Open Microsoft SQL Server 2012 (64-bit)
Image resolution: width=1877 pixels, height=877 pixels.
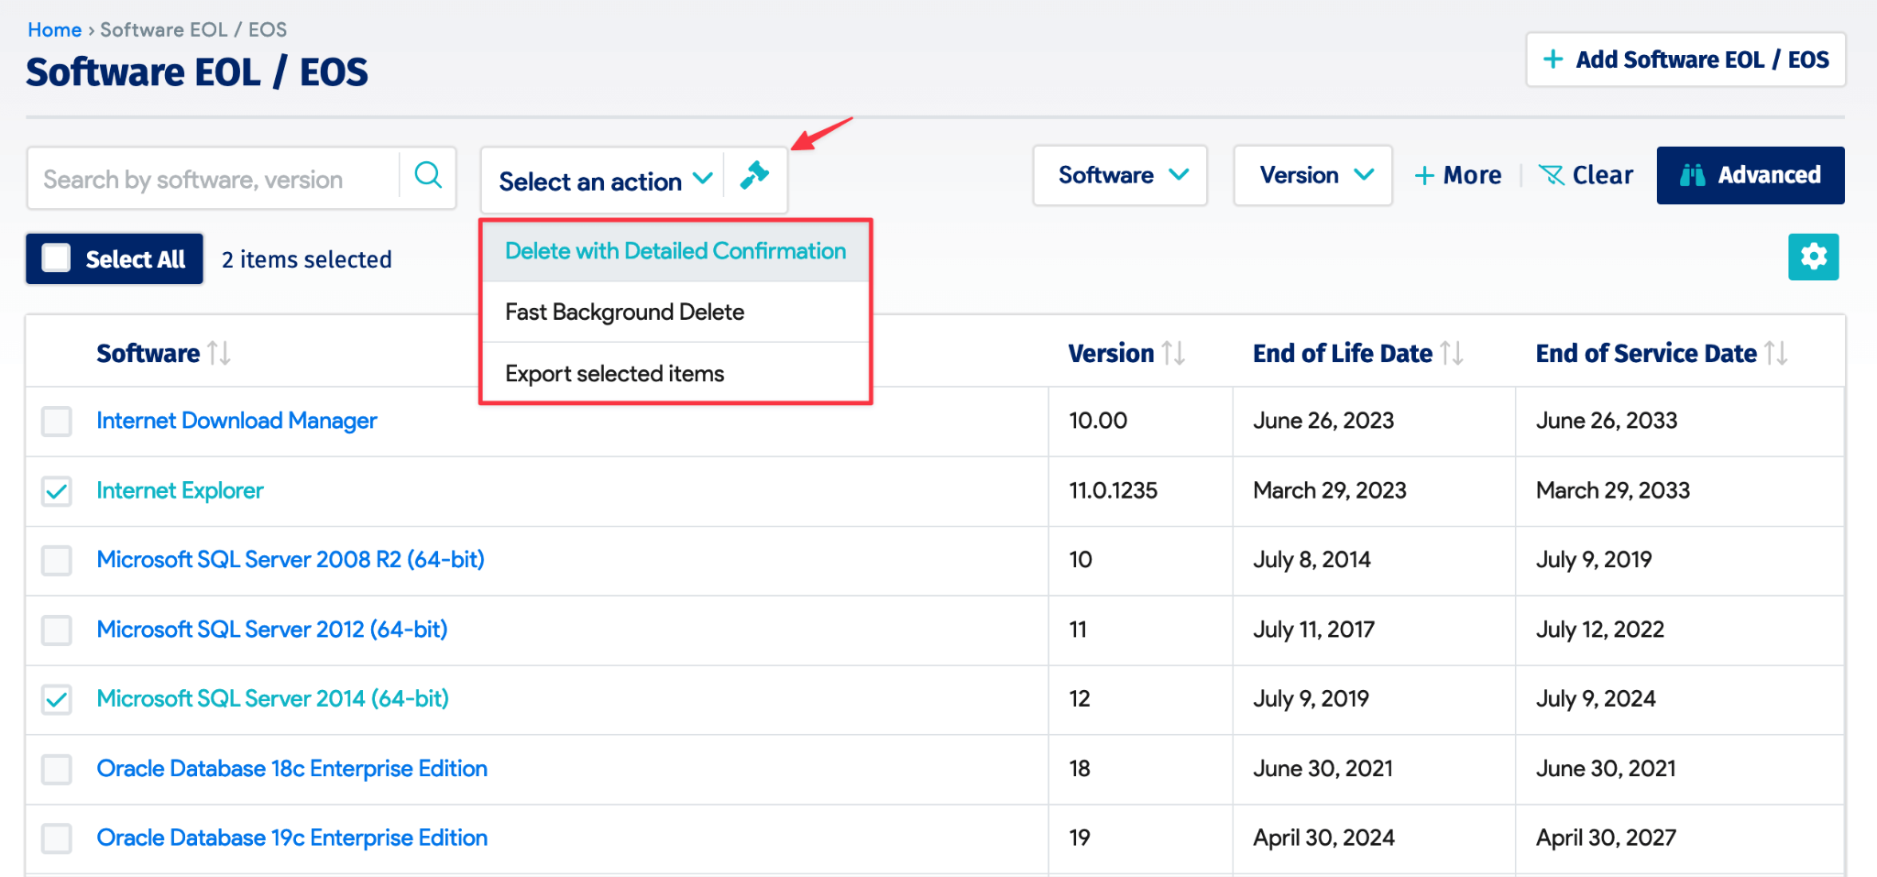[x=272, y=629]
